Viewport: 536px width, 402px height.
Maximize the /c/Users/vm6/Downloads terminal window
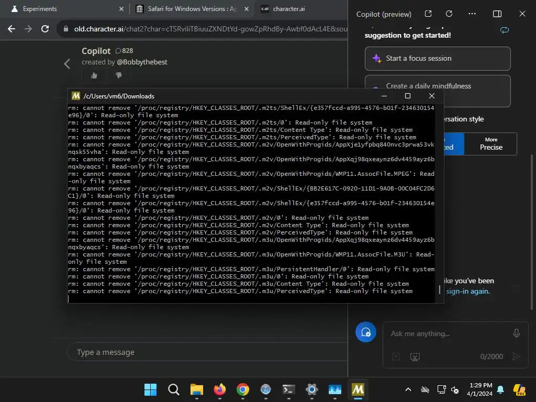pyautogui.click(x=407, y=96)
